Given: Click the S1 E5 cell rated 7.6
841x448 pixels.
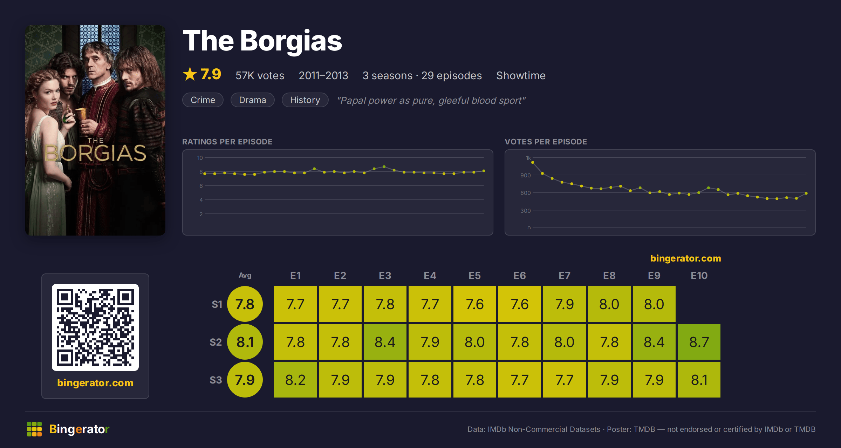Looking at the screenshot, I should pyautogui.click(x=475, y=304).
